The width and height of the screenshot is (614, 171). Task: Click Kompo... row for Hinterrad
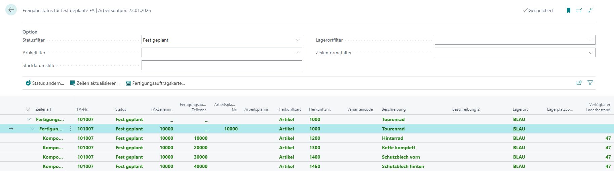[x=52, y=138]
